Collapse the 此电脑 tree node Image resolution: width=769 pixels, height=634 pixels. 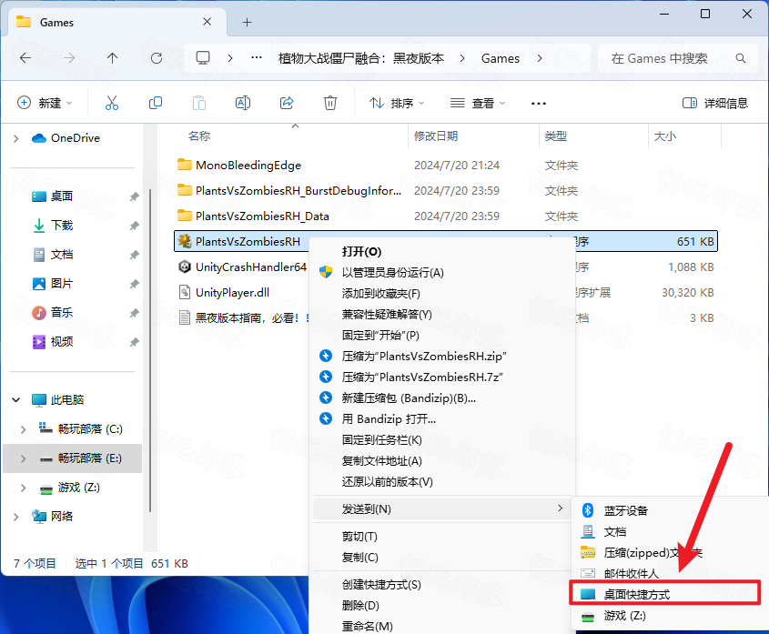coord(16,400)
